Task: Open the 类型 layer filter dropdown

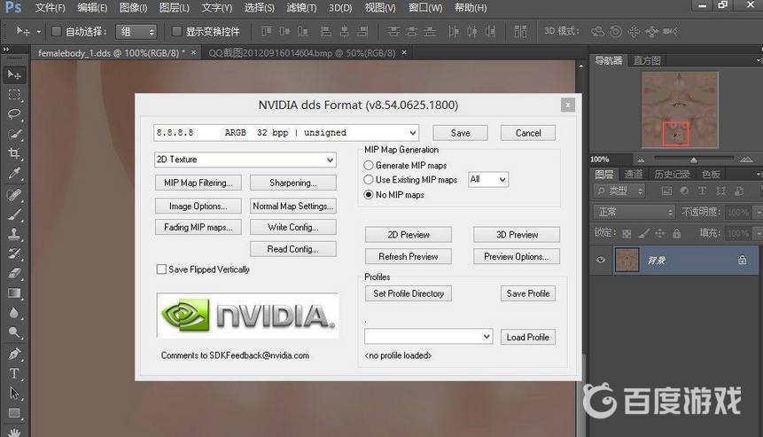Action: coord(619,191)
